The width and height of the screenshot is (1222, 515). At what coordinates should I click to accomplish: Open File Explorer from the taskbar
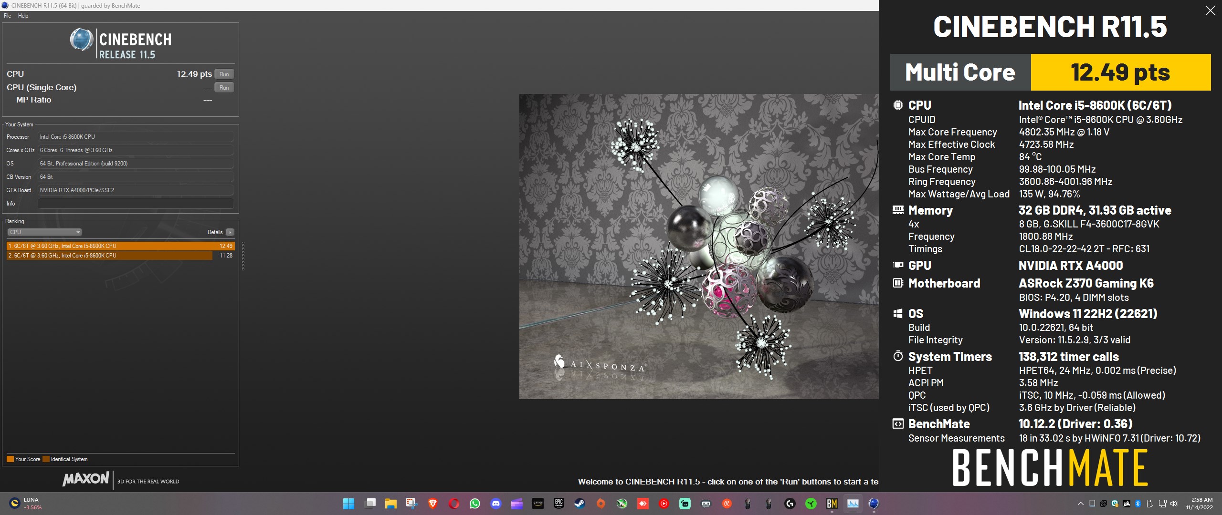391,504
